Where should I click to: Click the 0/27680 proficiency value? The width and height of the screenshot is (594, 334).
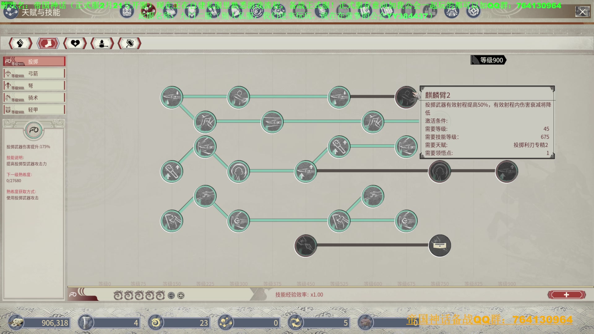coord(14,181)
